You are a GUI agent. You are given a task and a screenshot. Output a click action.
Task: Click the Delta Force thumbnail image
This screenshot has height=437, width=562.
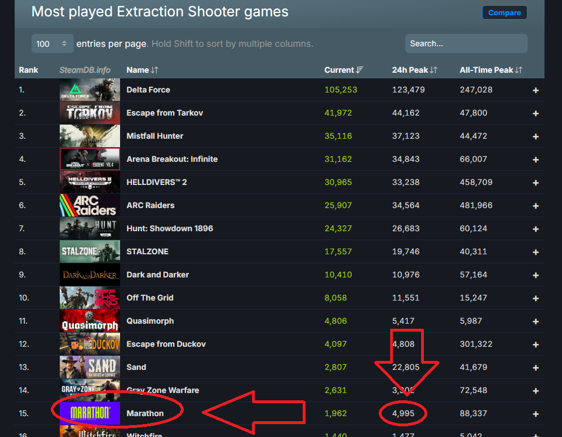click(x=90, y=90)
